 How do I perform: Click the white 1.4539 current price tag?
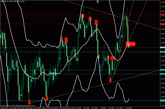pyautogui.click(x=162, y=48)
